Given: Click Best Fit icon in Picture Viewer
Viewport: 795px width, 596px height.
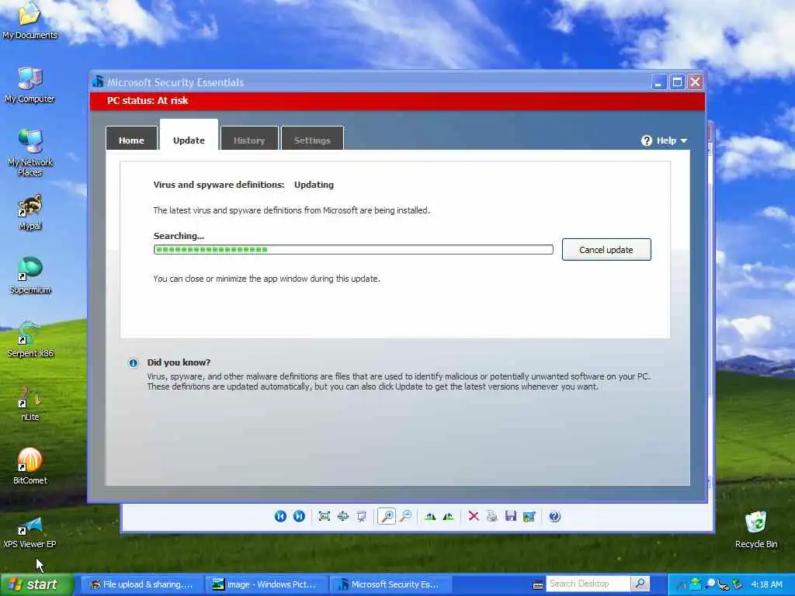Looking at the screenshot, I should [x=325, y=516].
